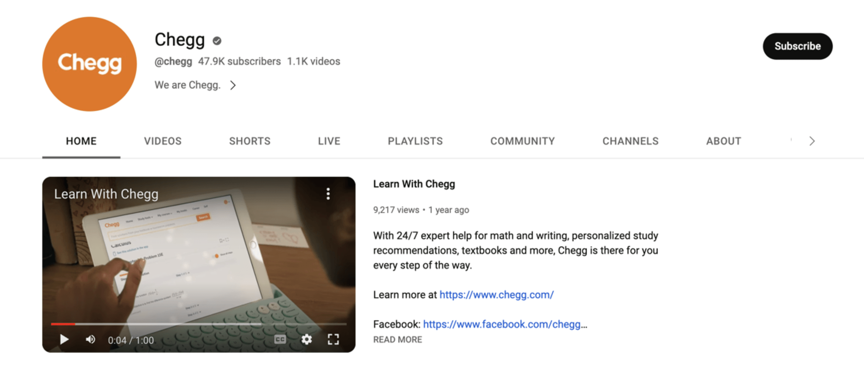Expand the channel description chevron
This screenshot has width=864, height=369.
point(233,85)
